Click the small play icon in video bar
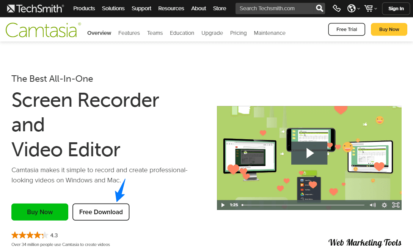 pyautogui.click(x=223, y=205)
